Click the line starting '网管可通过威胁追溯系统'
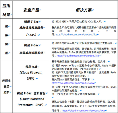Viewport: 118px width, 113px height. pos(84,49)
